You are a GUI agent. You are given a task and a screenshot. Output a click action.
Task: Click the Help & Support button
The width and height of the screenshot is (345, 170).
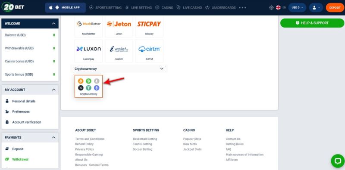[312, 23]
